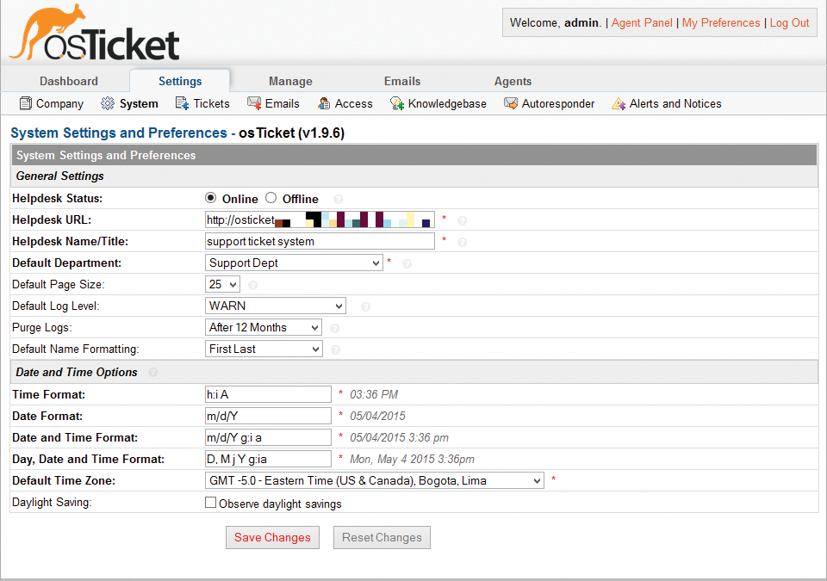Click the osTicket kangaroo logo

point(95,34)
